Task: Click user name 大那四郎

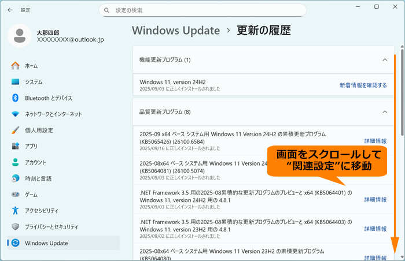Action: [x=48, y=33]
